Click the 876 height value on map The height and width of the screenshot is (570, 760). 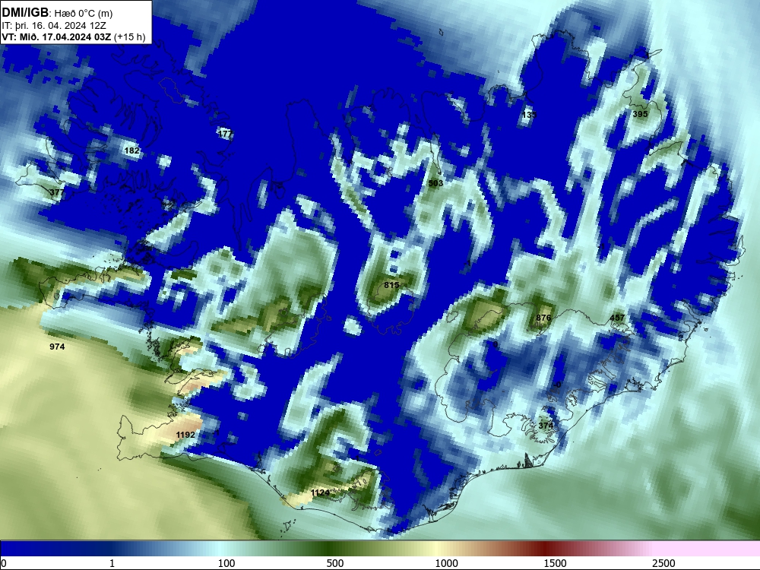[x=543, y=318]
